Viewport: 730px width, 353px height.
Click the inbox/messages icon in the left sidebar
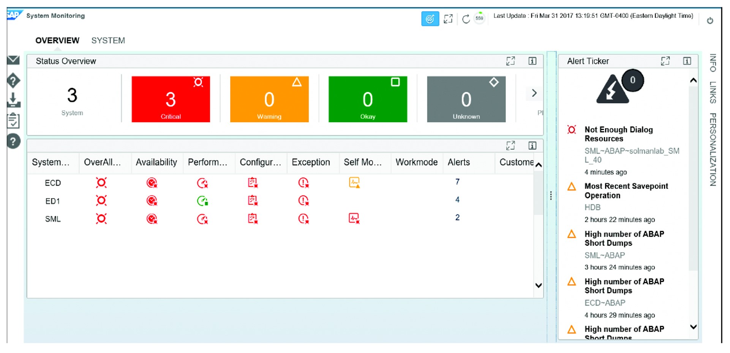pyautogui.click(x=13, y=60)
